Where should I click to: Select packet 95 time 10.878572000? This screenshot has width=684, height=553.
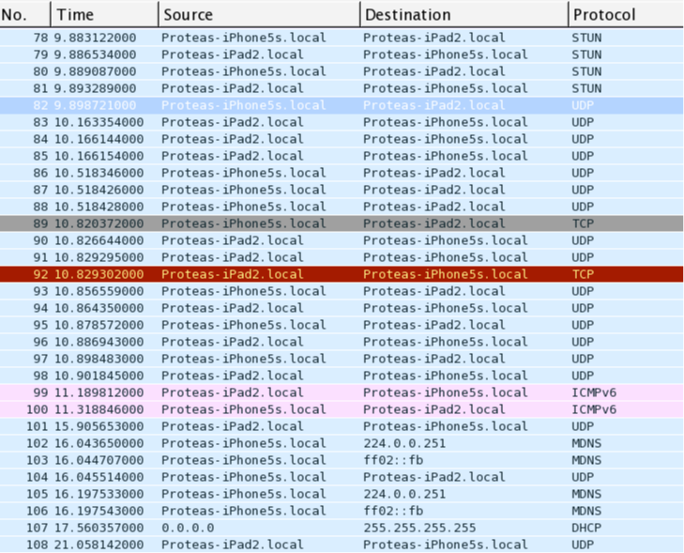(99, 325)
